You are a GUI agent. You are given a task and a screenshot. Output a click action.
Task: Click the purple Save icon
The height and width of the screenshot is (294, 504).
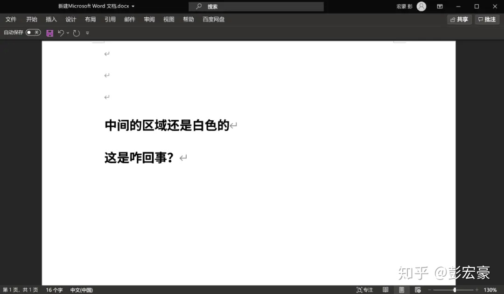50,33
